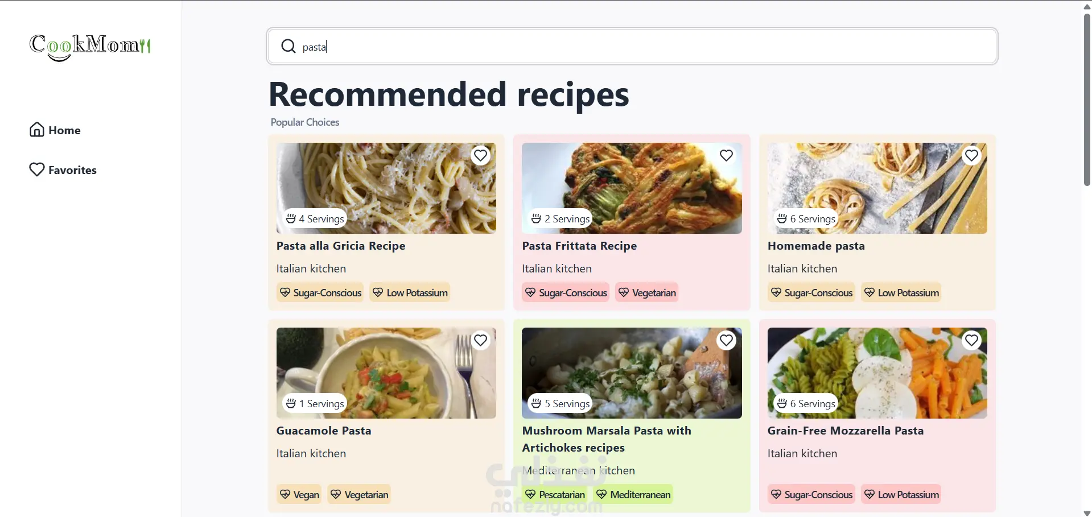The height and width of the screenshot is (517, 1092).
Task: Favorite the Homemade pasta recipe
Action: coord(972,155)
